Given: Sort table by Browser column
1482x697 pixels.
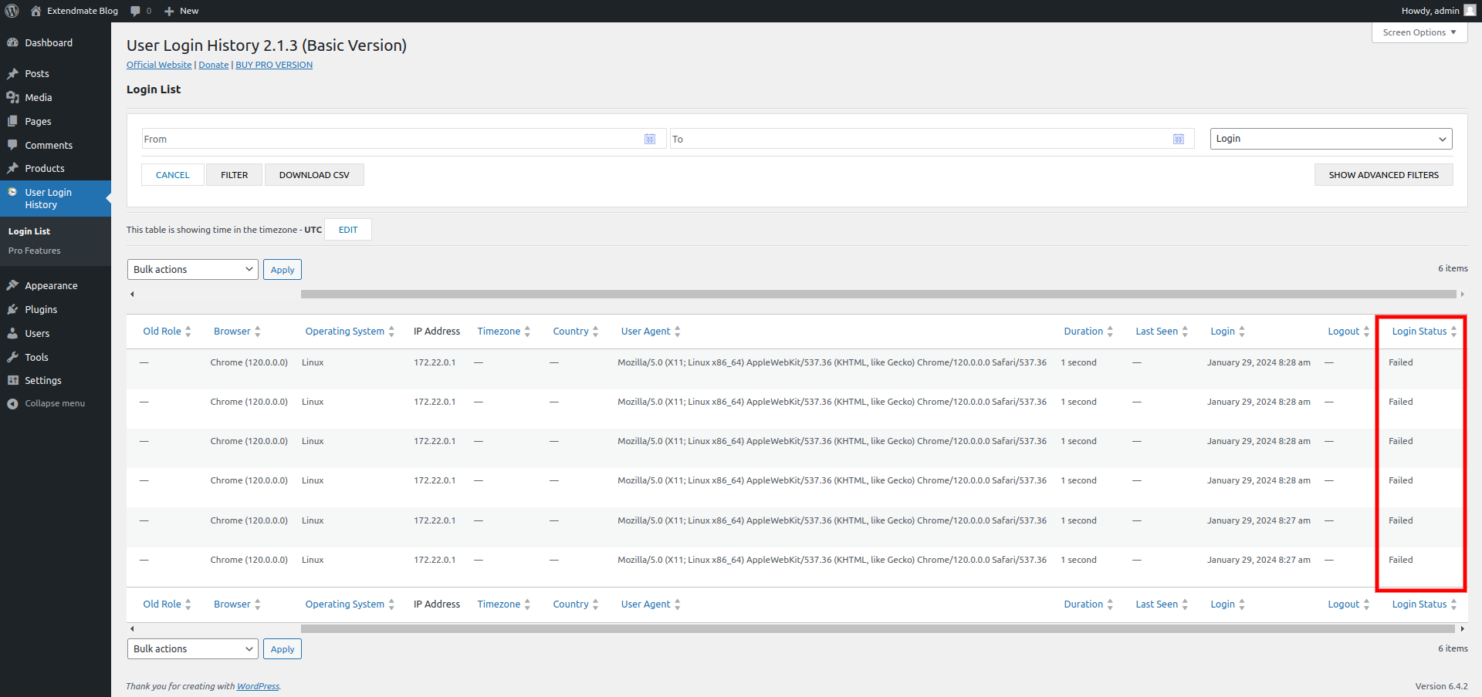Looking at the screenshot, I should click(232, 332).
